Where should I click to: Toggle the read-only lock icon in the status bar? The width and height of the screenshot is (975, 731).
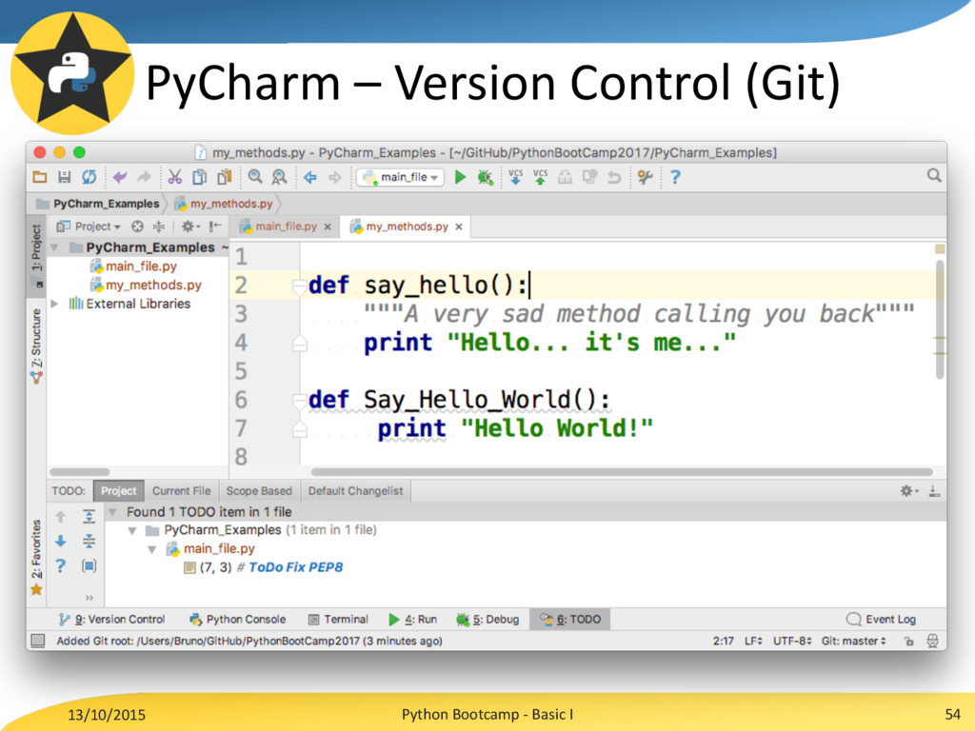tap(909, 641)
